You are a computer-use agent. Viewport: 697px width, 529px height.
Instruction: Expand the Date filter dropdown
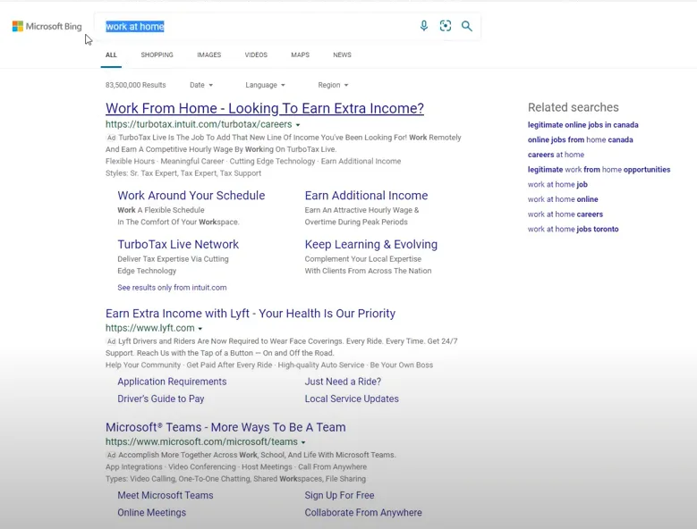tap(201, 85)
